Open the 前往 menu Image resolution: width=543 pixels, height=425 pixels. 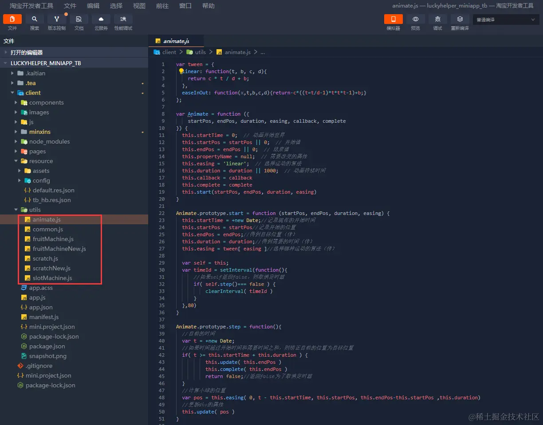pyautogui.click(x=162, y=6)
